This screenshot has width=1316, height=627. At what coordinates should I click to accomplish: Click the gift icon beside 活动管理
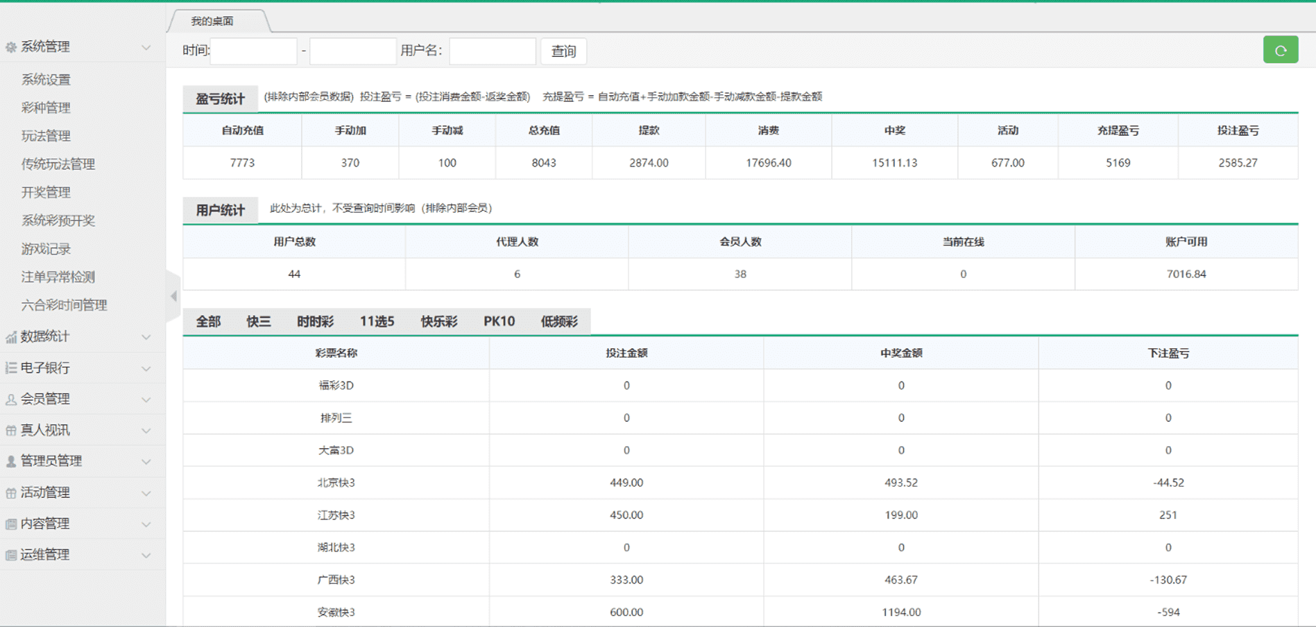pos(10,493)
